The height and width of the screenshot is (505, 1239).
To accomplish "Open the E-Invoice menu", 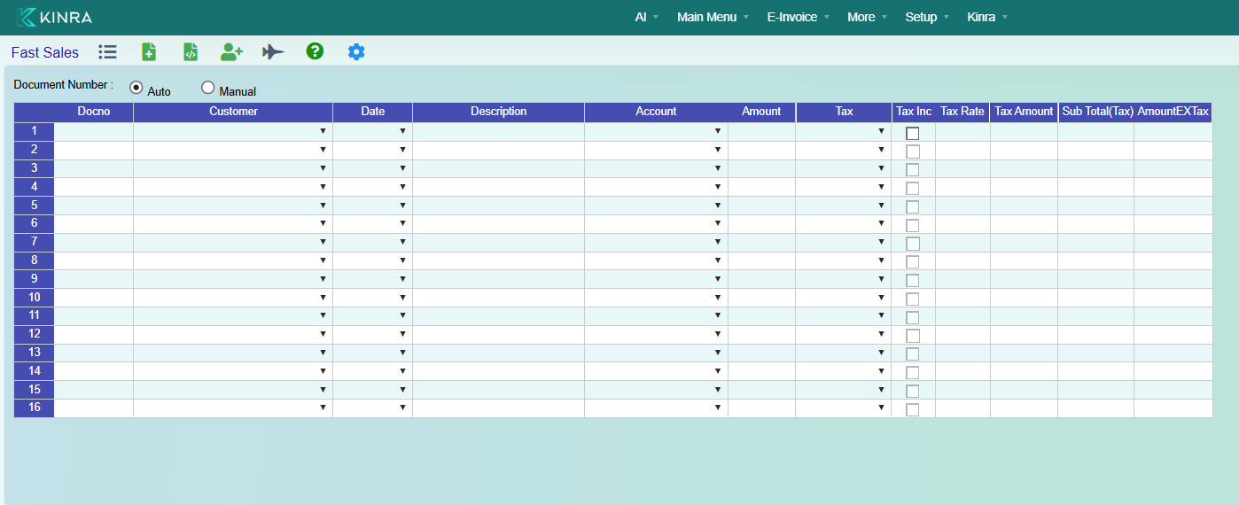I will click(798, 17).
